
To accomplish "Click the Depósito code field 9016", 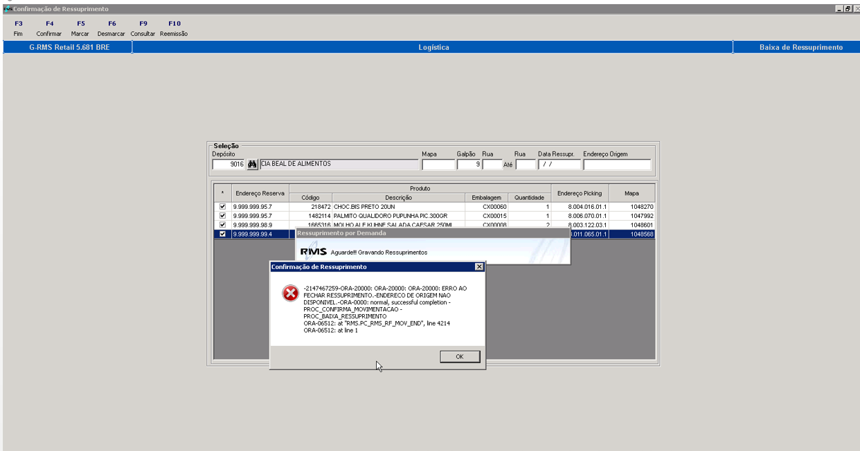I will click(229, 165).
